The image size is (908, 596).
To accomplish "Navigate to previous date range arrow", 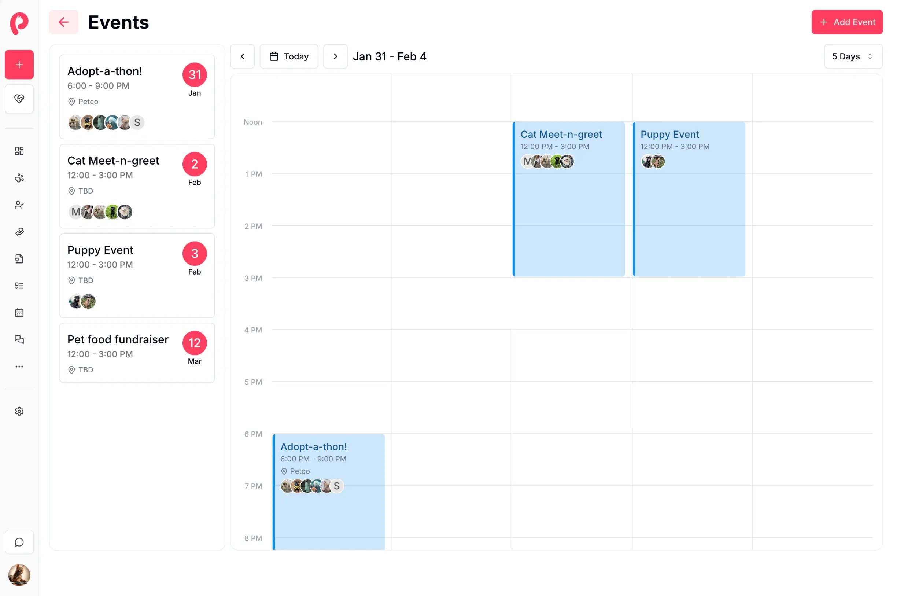I will (x=242, y=56).
